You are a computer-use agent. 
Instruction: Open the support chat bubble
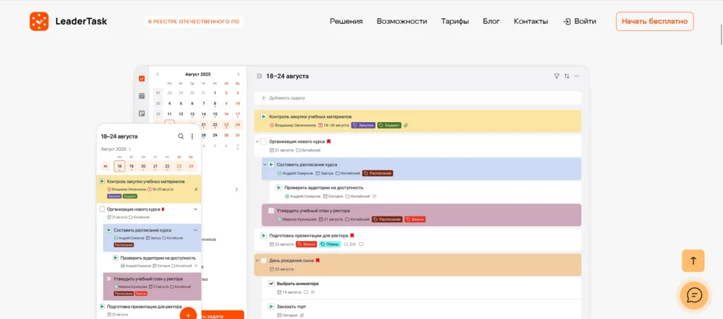point(694,295)
